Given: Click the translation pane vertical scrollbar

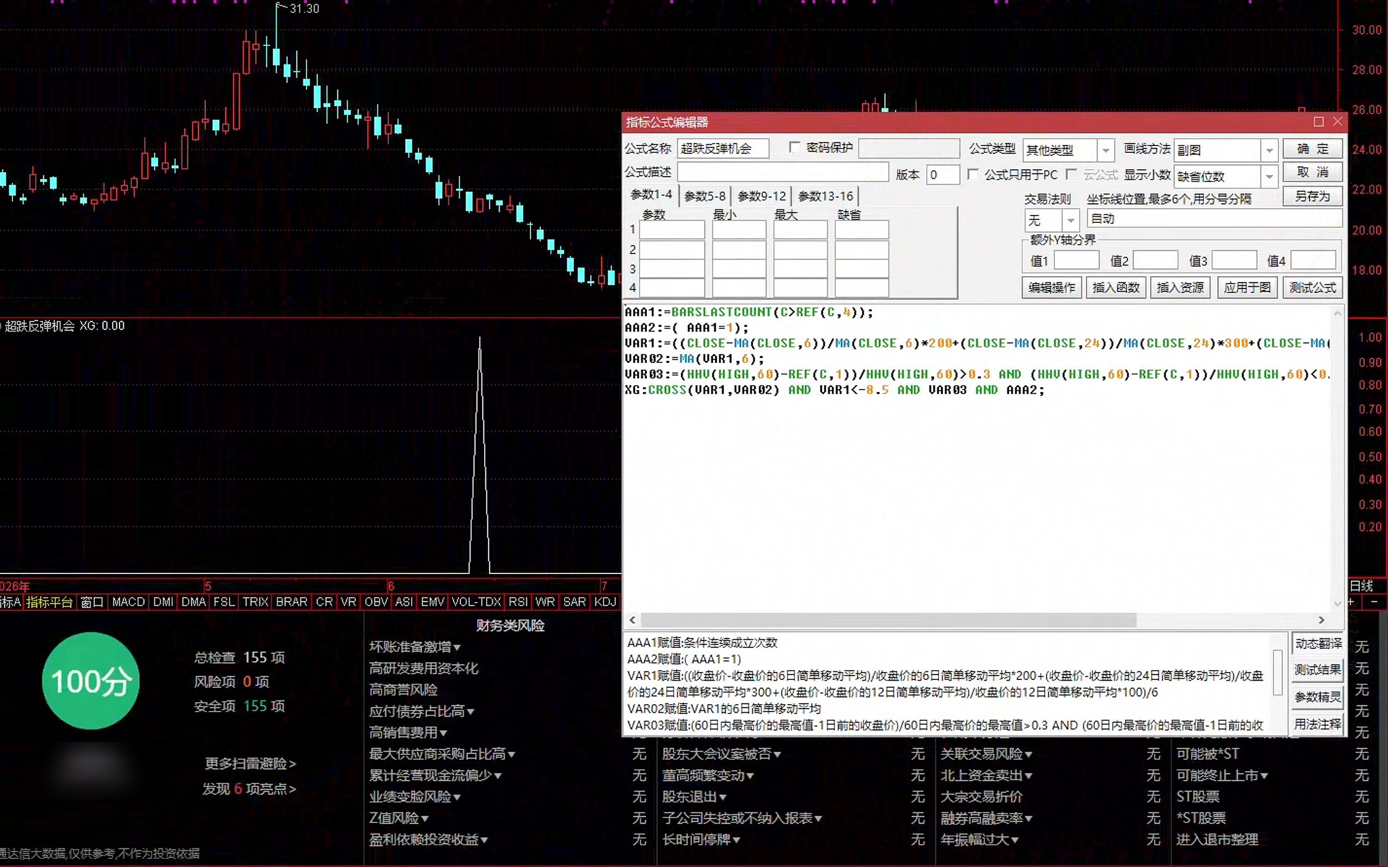Looking at the screenshot, I should point(1277,672).
